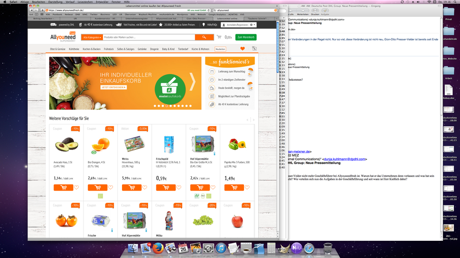
Task: Select the first banner carousel dot
Action: (x=155, y=106)
